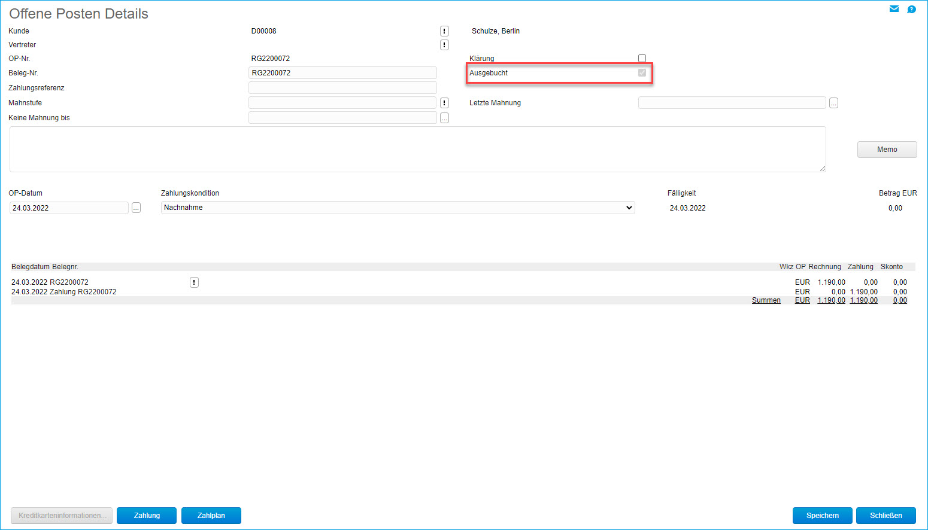Screen dimensions: 928x530
Task: Click into the Beleg-Nr. input field
Action: coord(342,73)
